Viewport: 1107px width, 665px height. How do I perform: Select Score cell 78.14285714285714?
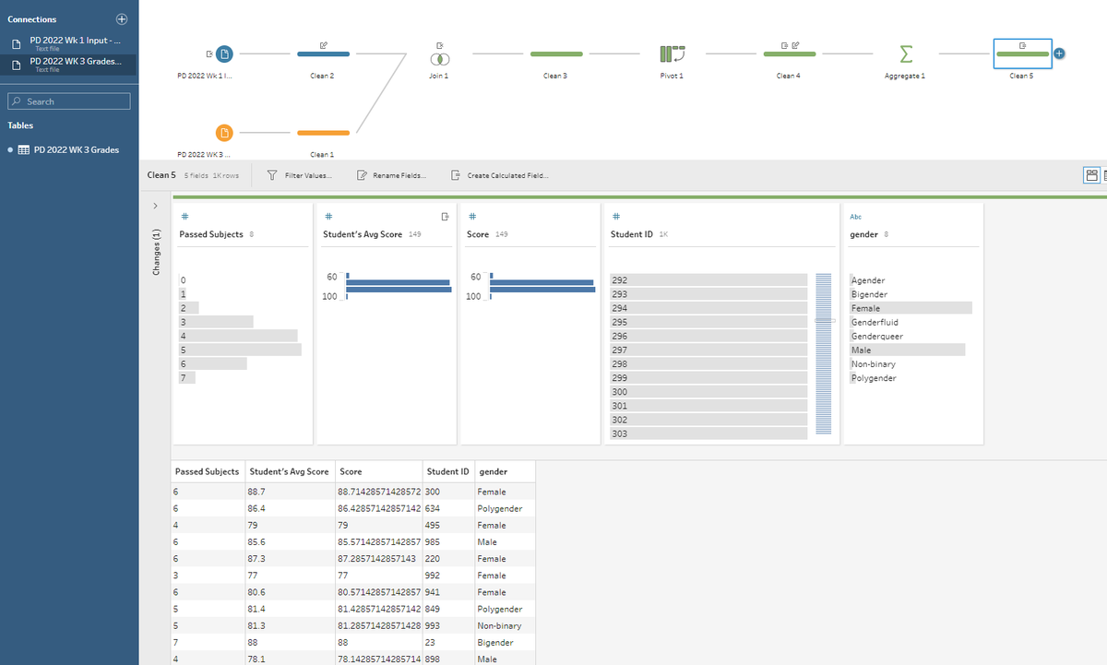point(378,659)
